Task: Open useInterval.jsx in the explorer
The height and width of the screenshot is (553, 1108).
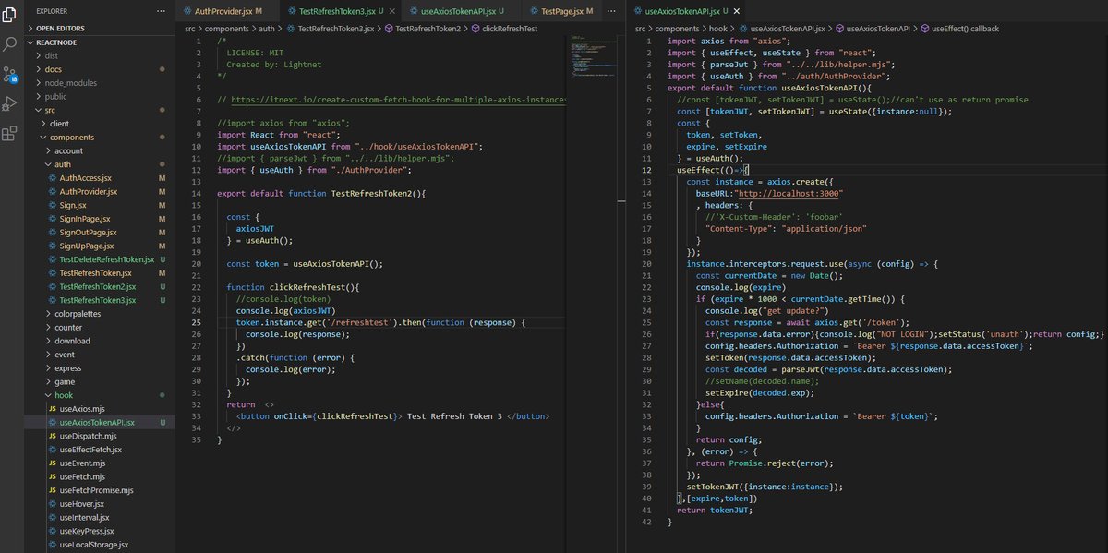Action: pyautogui.click(x=100, y=517)
